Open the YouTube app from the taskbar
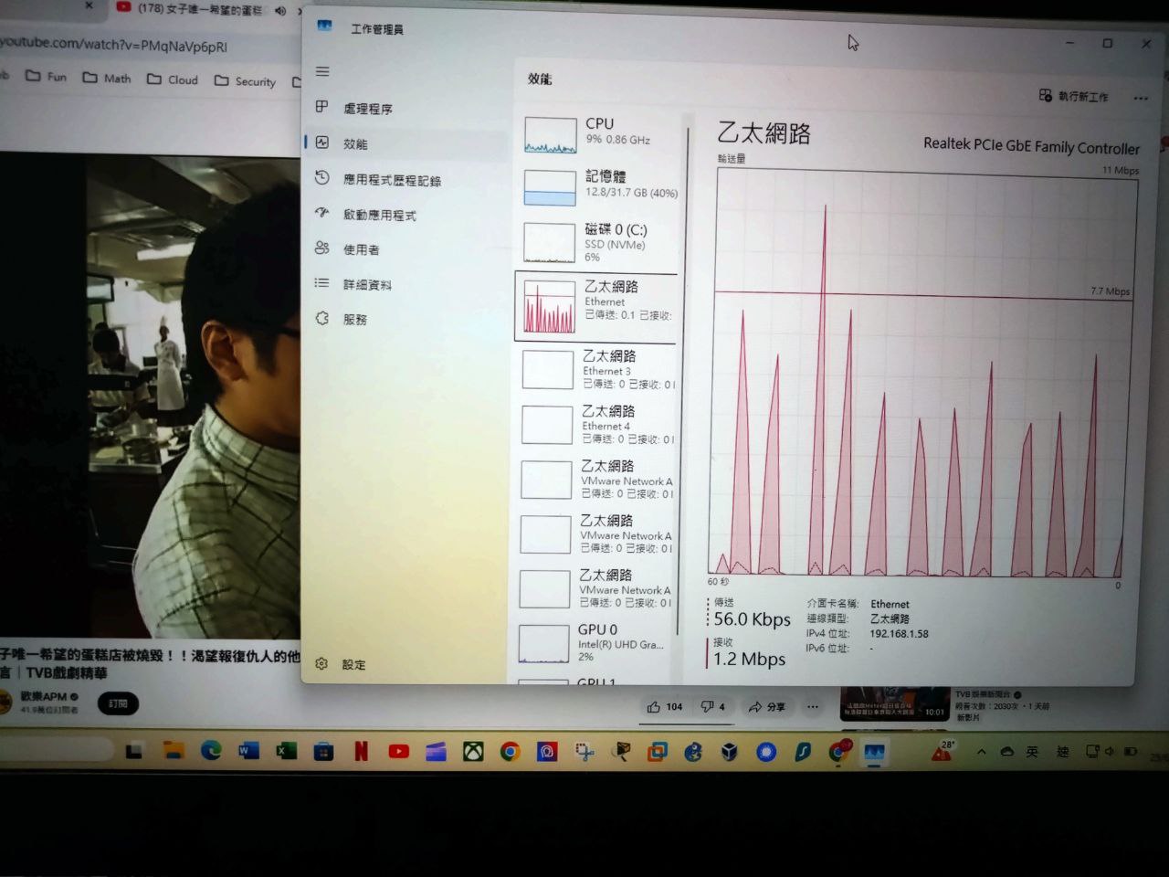Image resolution: width=1169 pixels, height=877 pixels. 398,751
